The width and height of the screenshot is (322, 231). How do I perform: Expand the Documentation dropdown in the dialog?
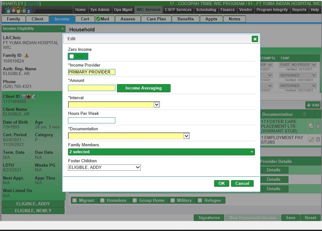point(129,136)
